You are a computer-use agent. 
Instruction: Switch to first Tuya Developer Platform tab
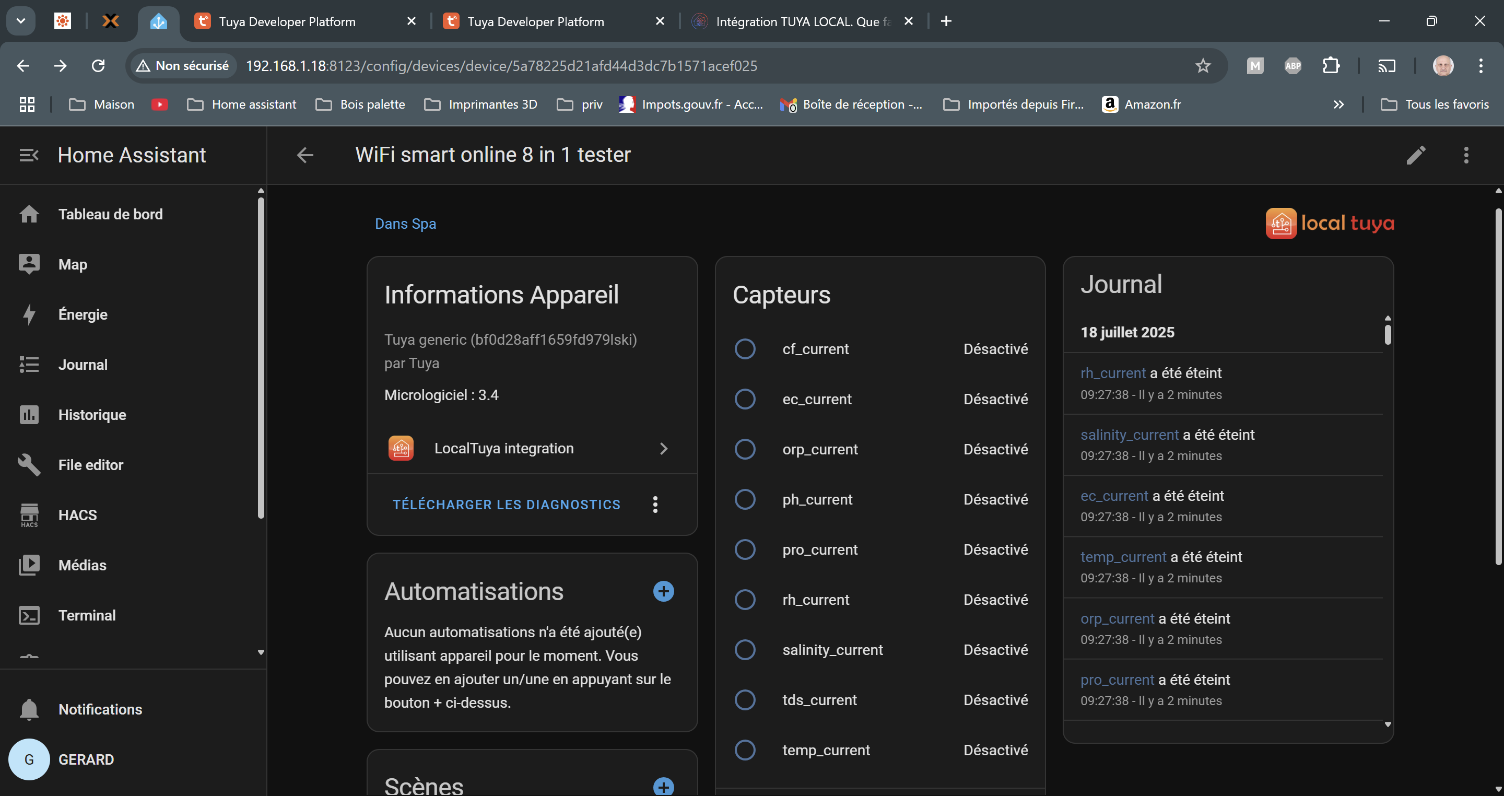click(x=286, y=21)
